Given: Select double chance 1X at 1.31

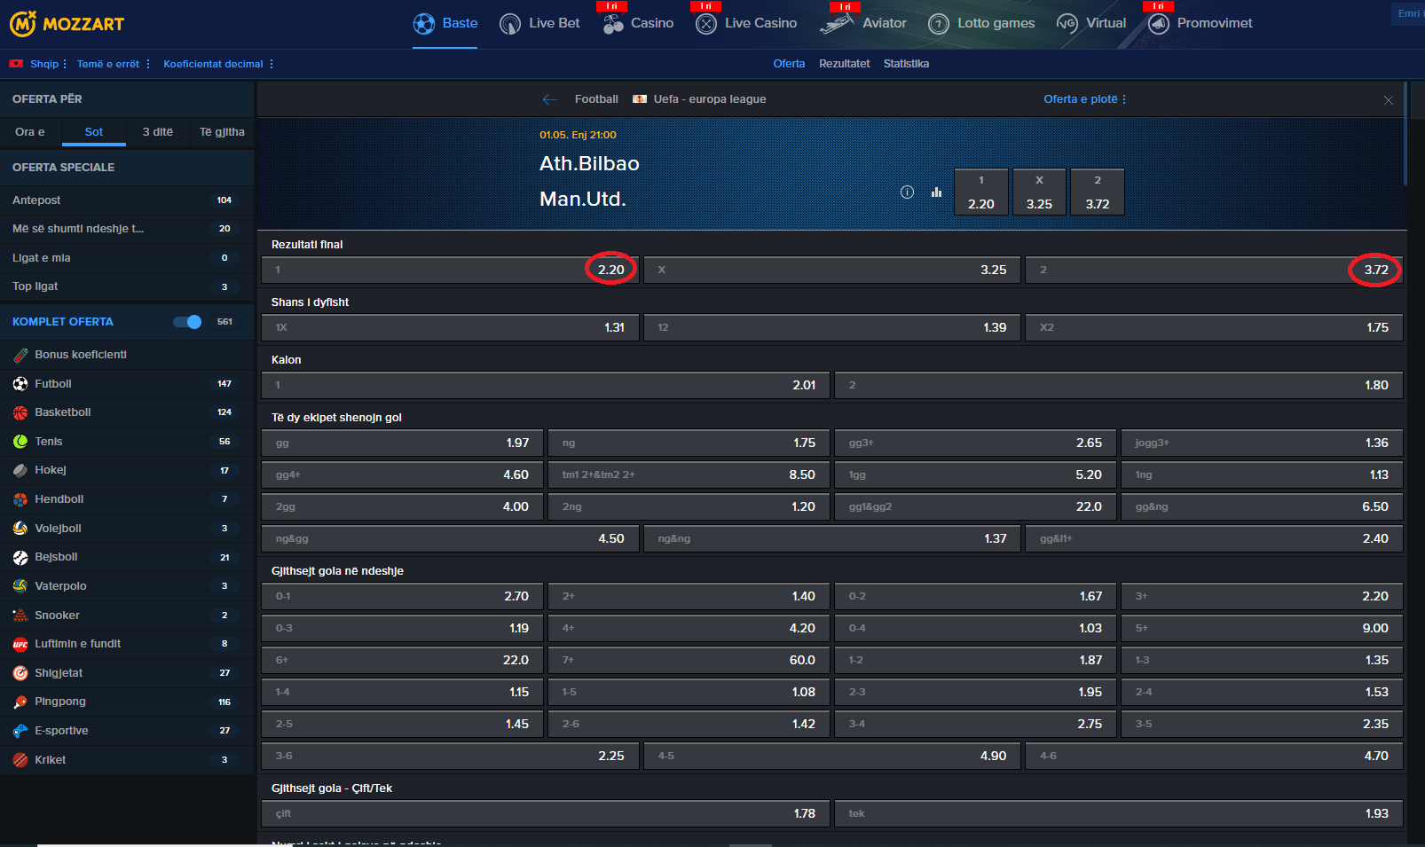Looking at the screenshot, I should click(450, 327).
